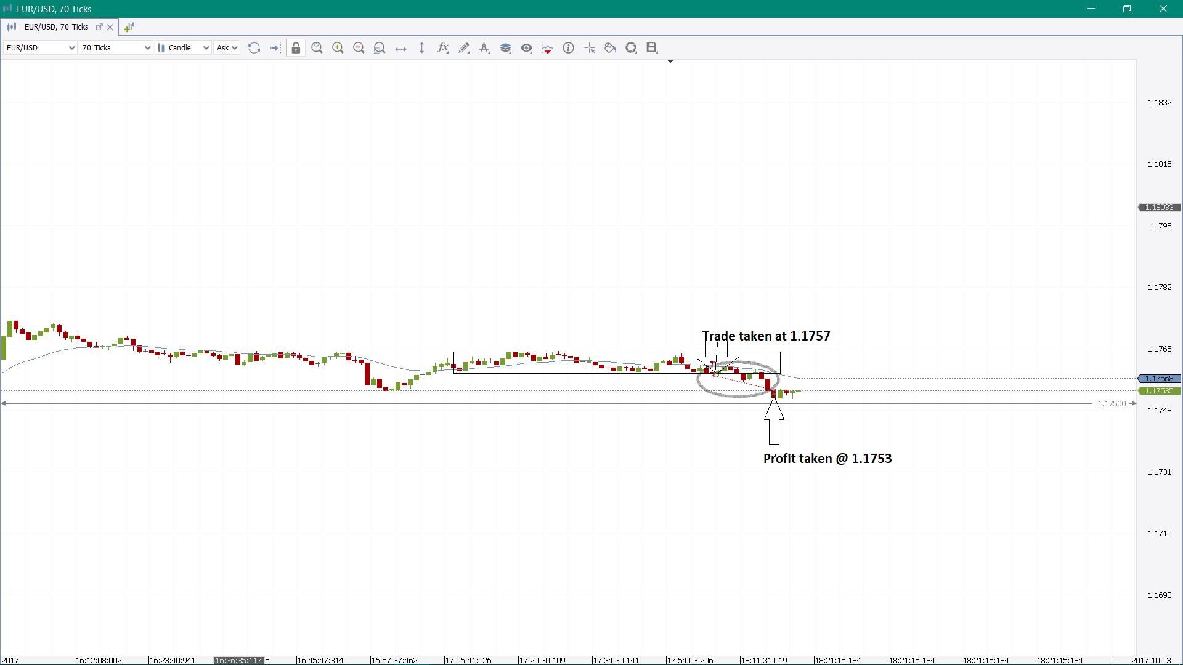The width and height of the screenshot is (1183, 665).
Task: Click the 2017-10-03 date label
Action: [1151, 660]
